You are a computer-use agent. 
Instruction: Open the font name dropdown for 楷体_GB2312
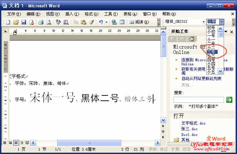204,22
